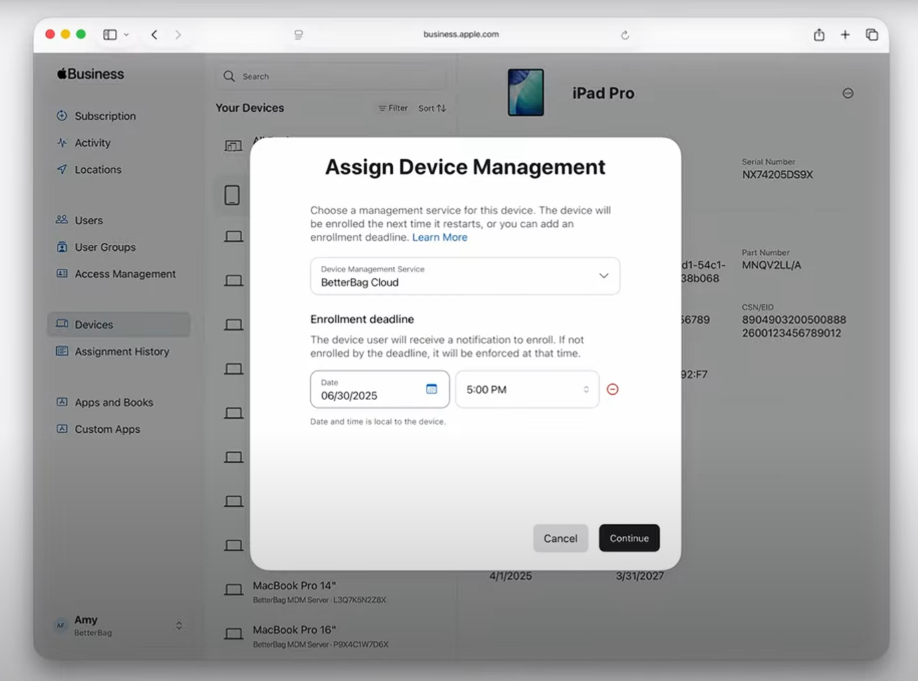This screenshot has height=681, width=918.
Task: Click the Subscription sidebar icon
Action: 62,115
